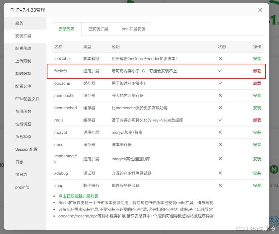Select the 安装列表 tab
The image size is (279, 234).
coord(67,29)
